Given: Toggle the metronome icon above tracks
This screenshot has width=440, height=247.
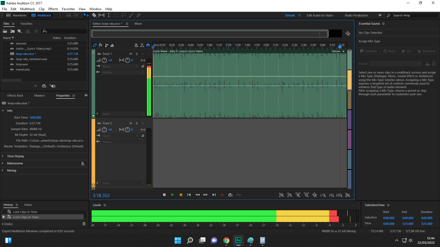Looking at the screenshot, I should [x=136, y=45].
